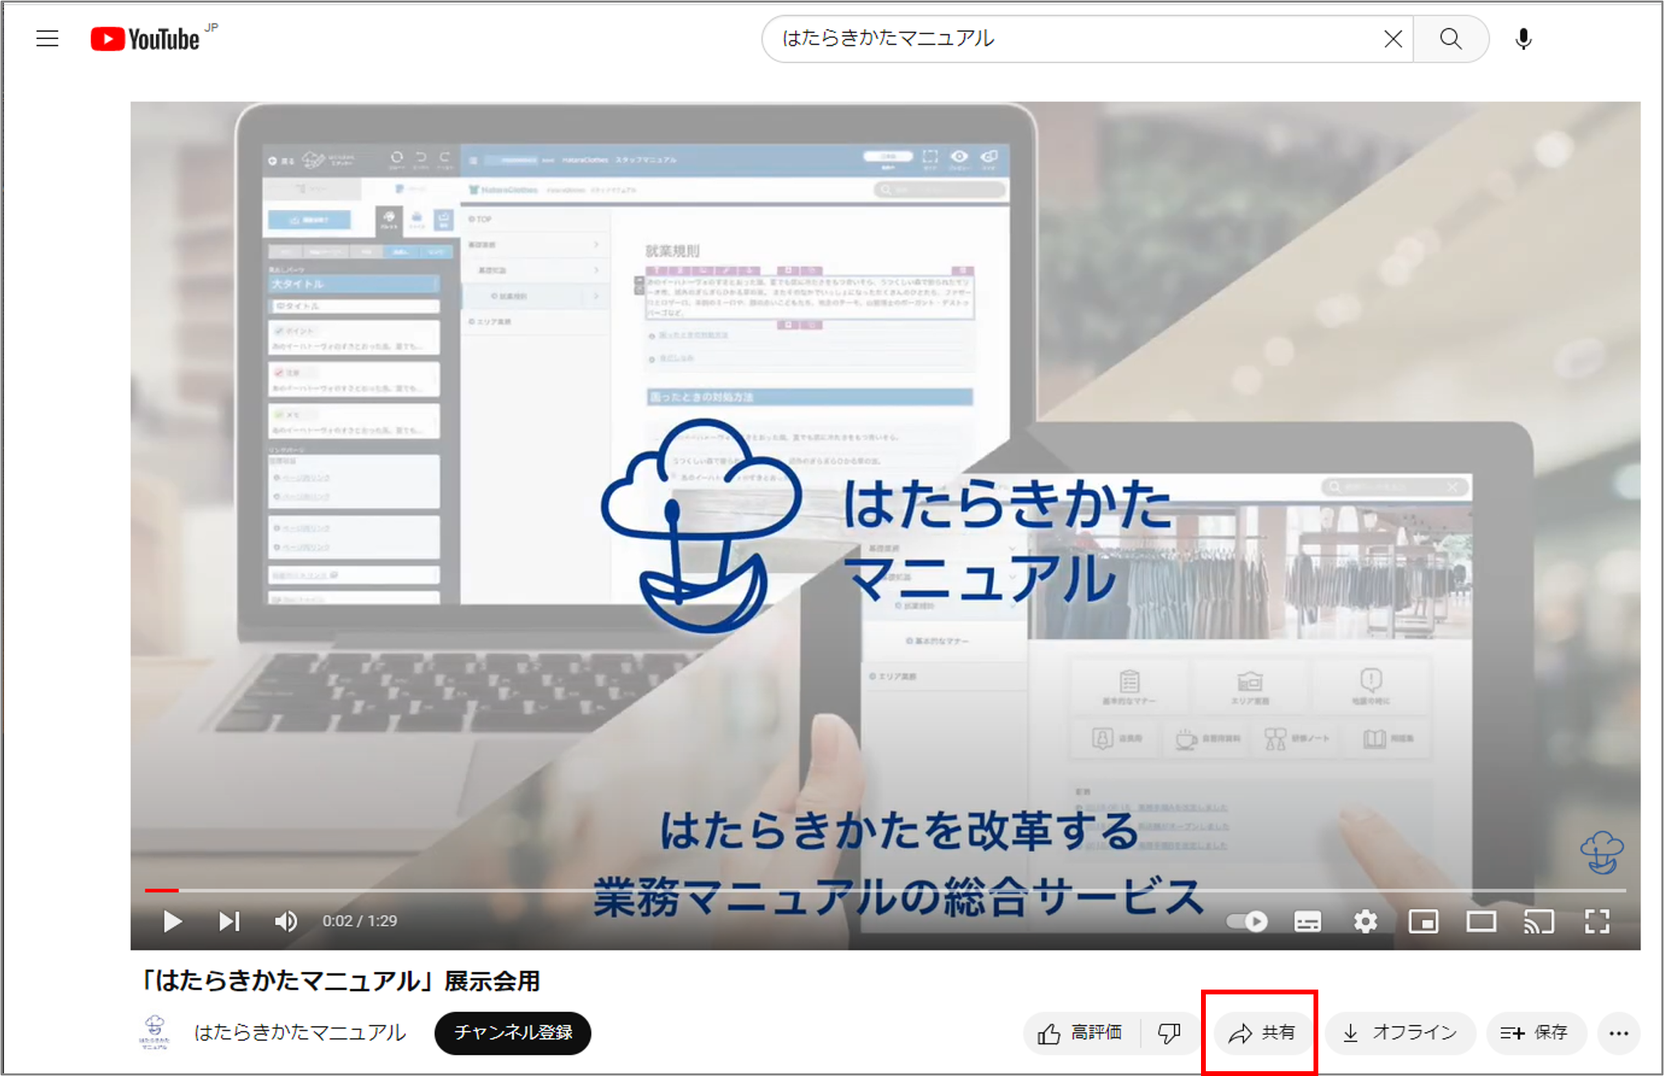Skip to the next video
The image size is (1664, 1076).
(x=229, y=922)
